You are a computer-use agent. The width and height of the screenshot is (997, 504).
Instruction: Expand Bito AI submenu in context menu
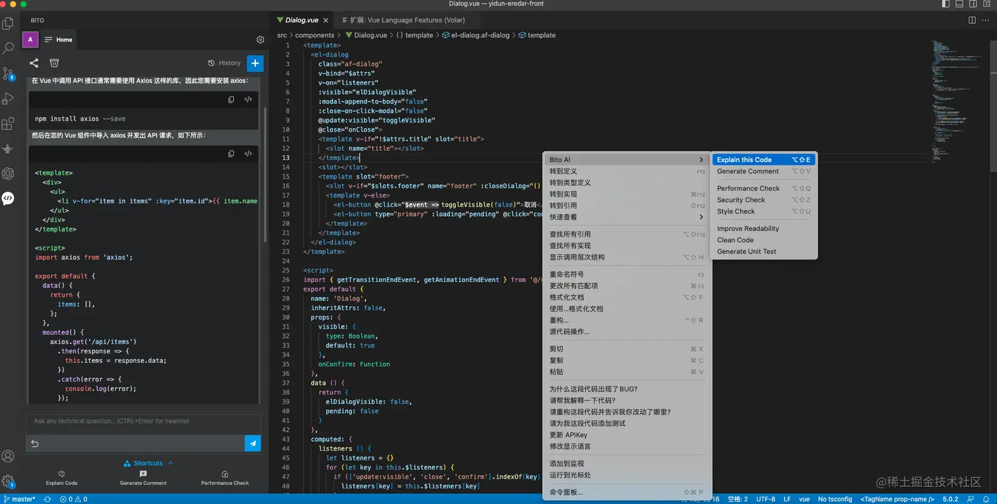[x=626, y=159]
